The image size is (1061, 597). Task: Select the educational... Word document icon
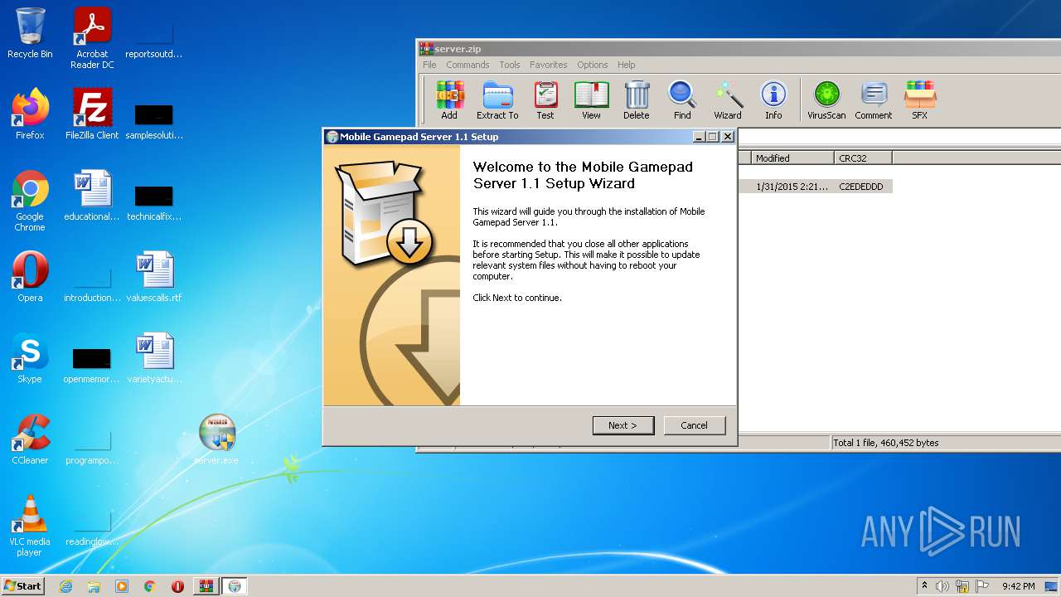point(92,196)
